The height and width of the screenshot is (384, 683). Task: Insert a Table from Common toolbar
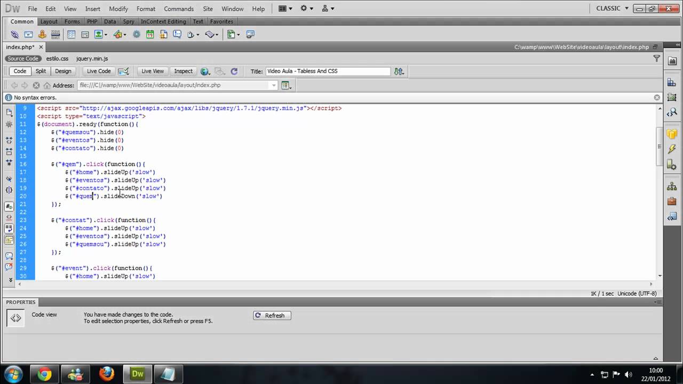pyautogui.click(x=71, y=34)
